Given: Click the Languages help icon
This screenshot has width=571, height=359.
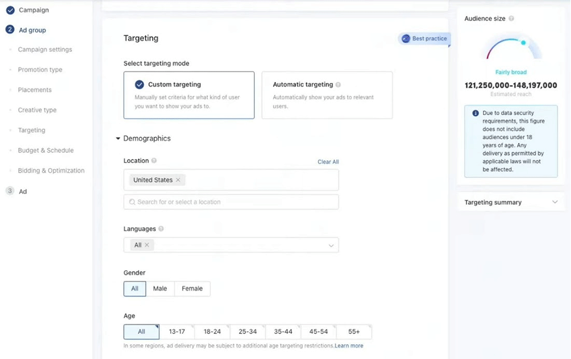Looking at the screenshot, I should tap(161, 229).
